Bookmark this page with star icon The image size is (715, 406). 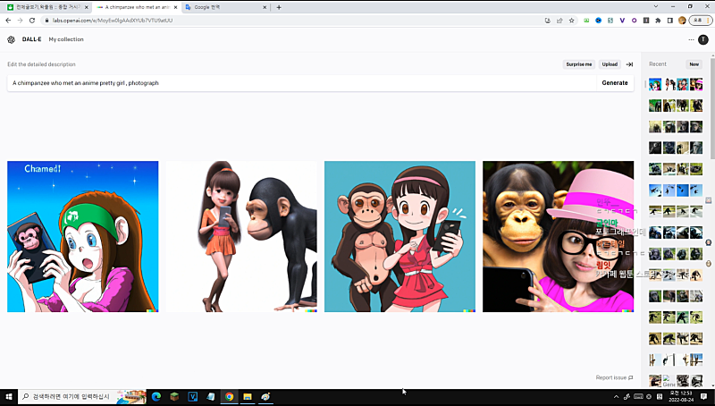click(x=571, y=20)
